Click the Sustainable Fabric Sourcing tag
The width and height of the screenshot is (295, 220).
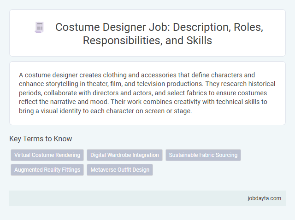203,155
